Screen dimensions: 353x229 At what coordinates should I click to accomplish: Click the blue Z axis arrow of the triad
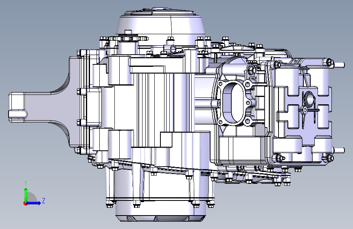[x=34, y=203]
